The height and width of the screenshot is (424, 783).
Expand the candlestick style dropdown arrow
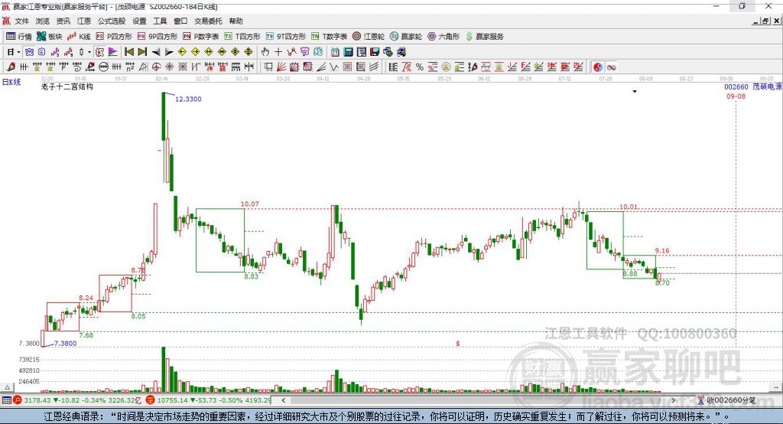click(x=89, y=52)
